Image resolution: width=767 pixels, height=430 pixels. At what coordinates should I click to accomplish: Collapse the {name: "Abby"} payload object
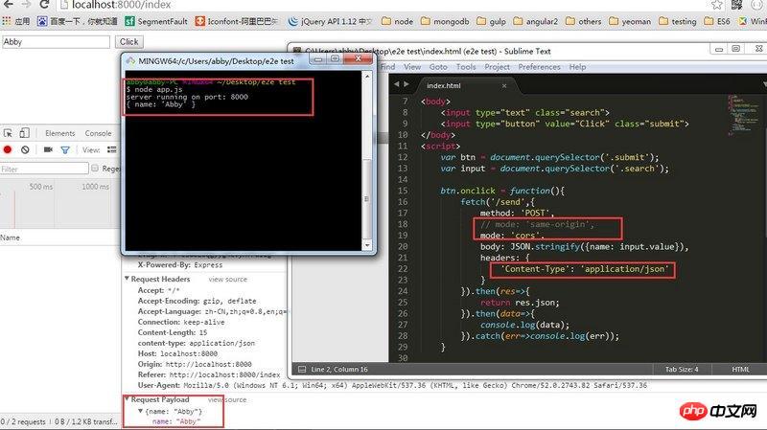(143, 410)
